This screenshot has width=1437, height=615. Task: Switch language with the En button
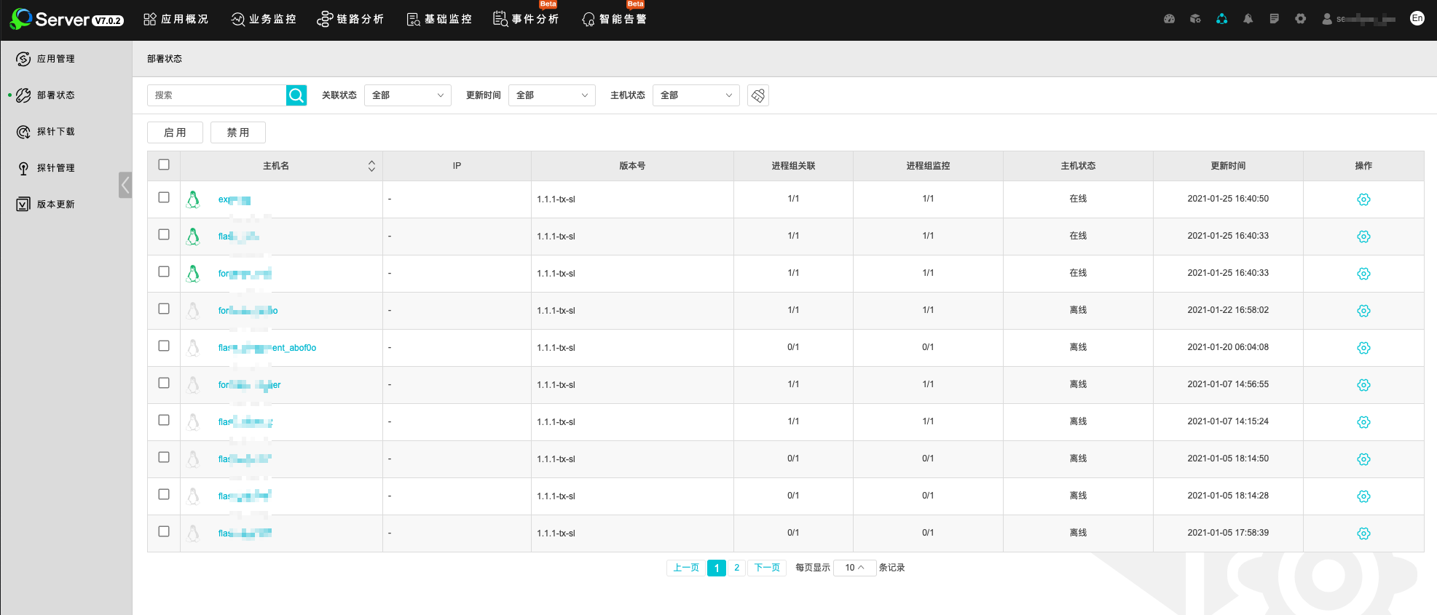1417,19
